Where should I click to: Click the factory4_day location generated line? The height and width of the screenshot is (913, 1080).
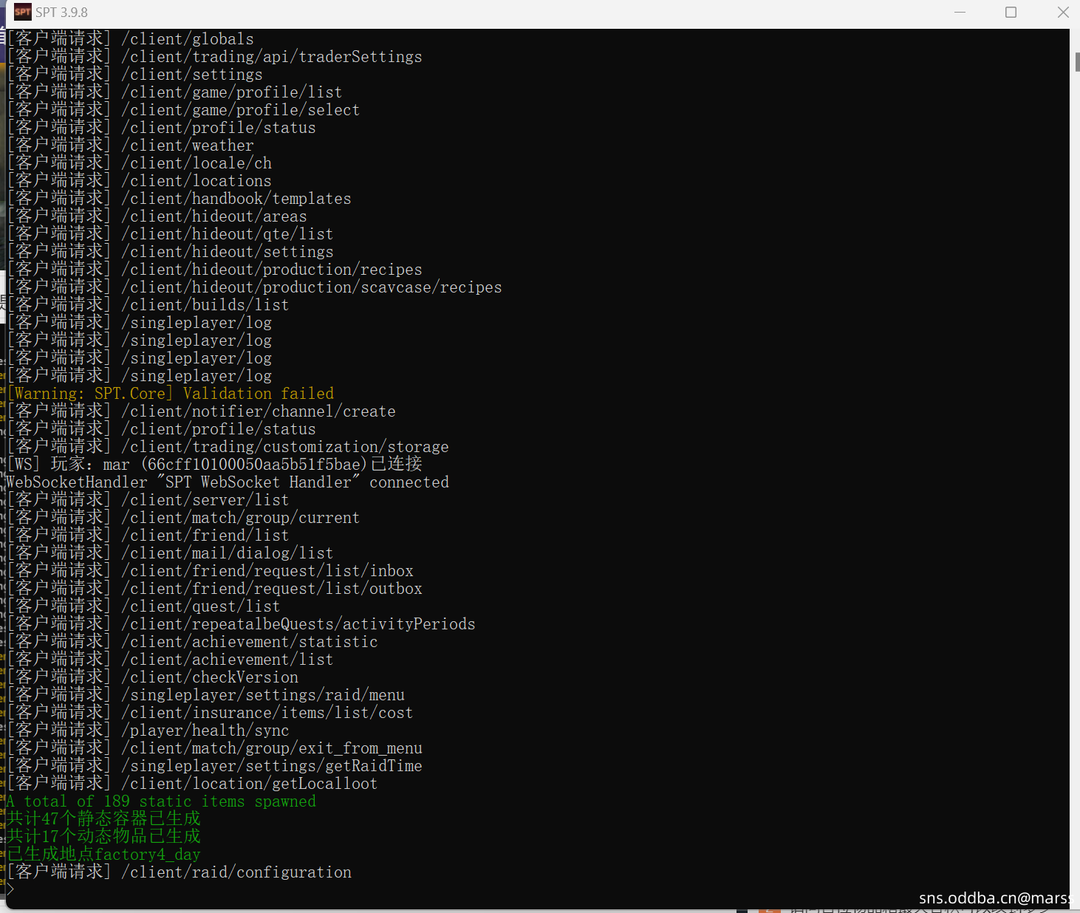104,855
